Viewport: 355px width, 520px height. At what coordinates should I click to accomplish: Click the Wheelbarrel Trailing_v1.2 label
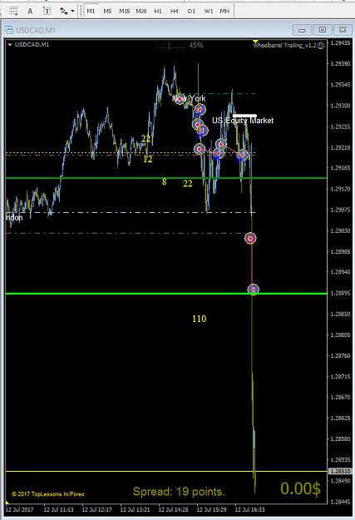[x=284, y=46]
